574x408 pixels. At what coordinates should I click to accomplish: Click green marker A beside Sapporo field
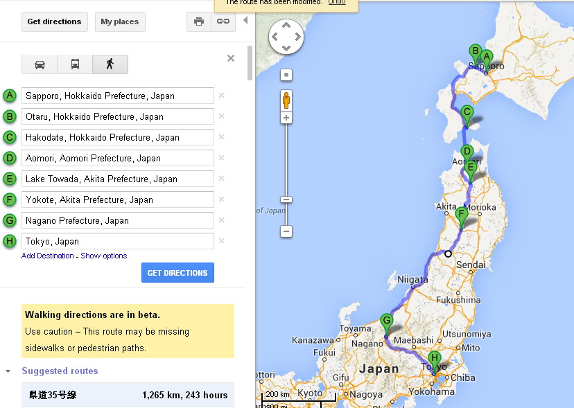tap(10, 96)
